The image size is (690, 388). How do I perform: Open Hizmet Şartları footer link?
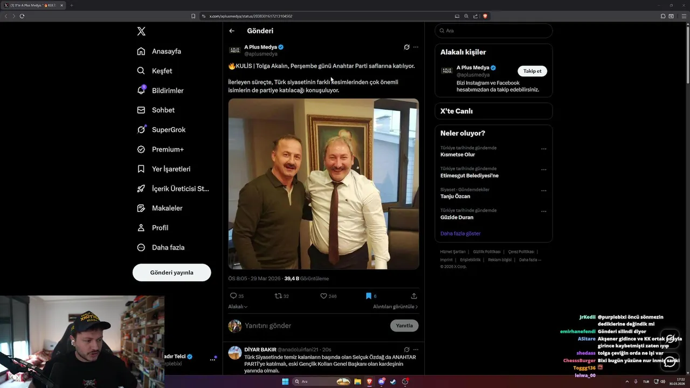point(453,252)
